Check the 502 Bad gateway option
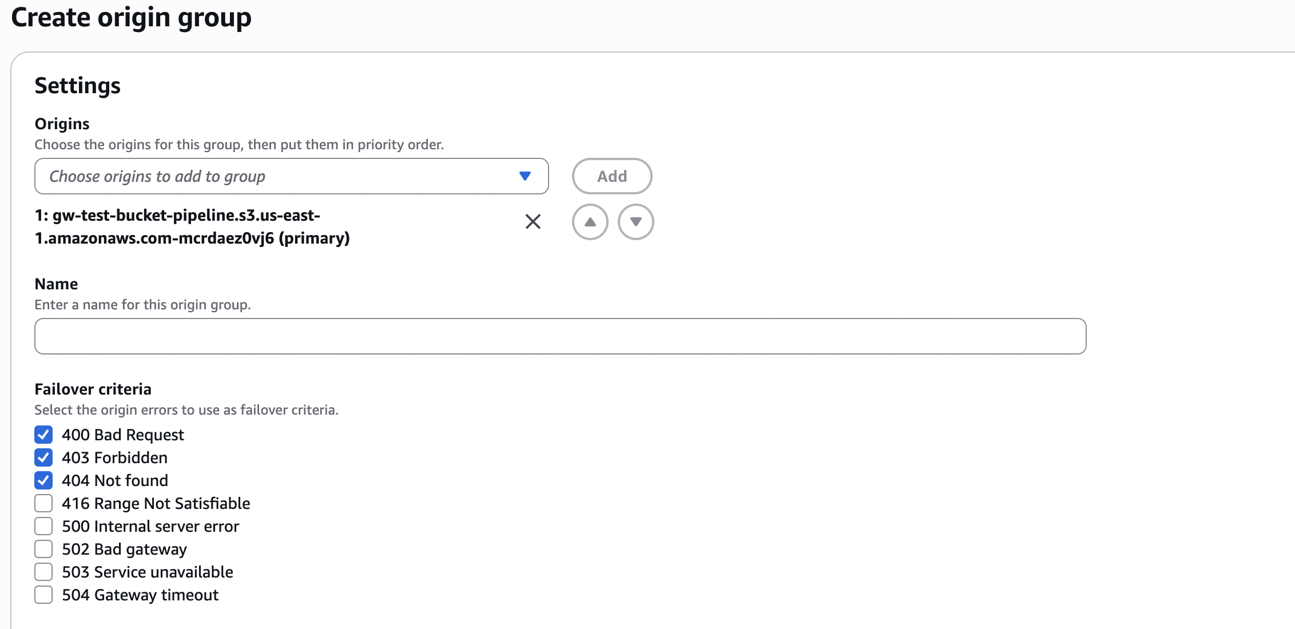 [x=43, y=549]
